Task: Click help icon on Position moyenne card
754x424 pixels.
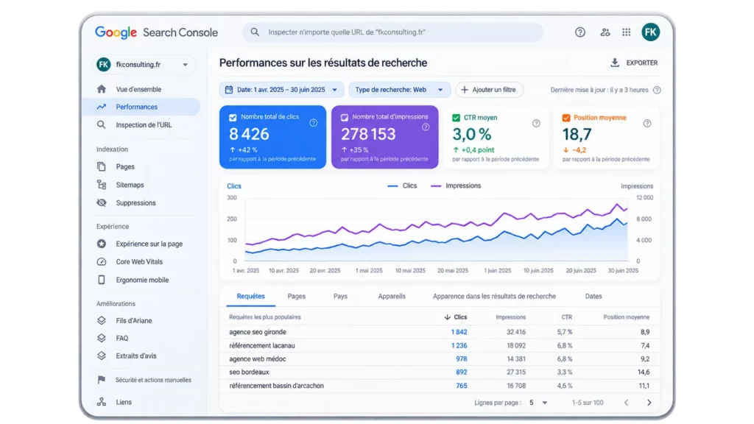Action: point(647,124)
